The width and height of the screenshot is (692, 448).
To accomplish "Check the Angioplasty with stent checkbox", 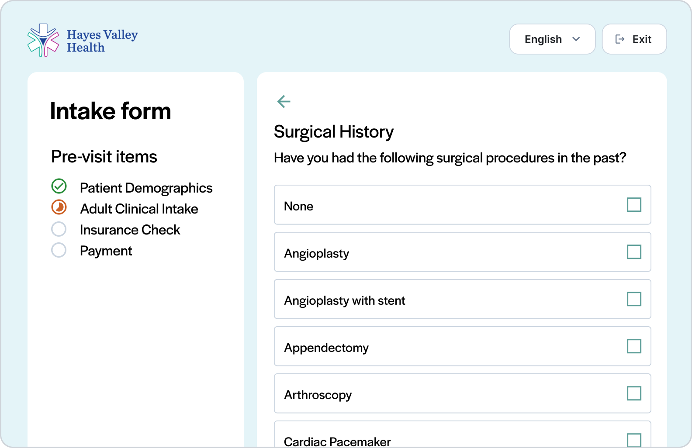I will 634,299.
